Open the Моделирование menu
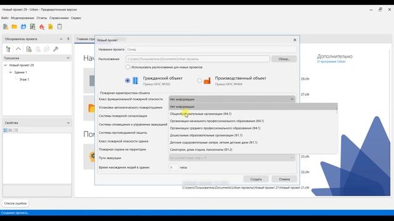Screen dimensions: 394x221 pyautogui.click(x=22, y=18)
